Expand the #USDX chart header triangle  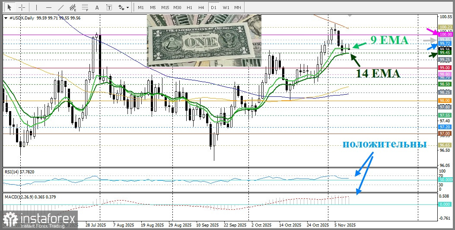point(6,18)
